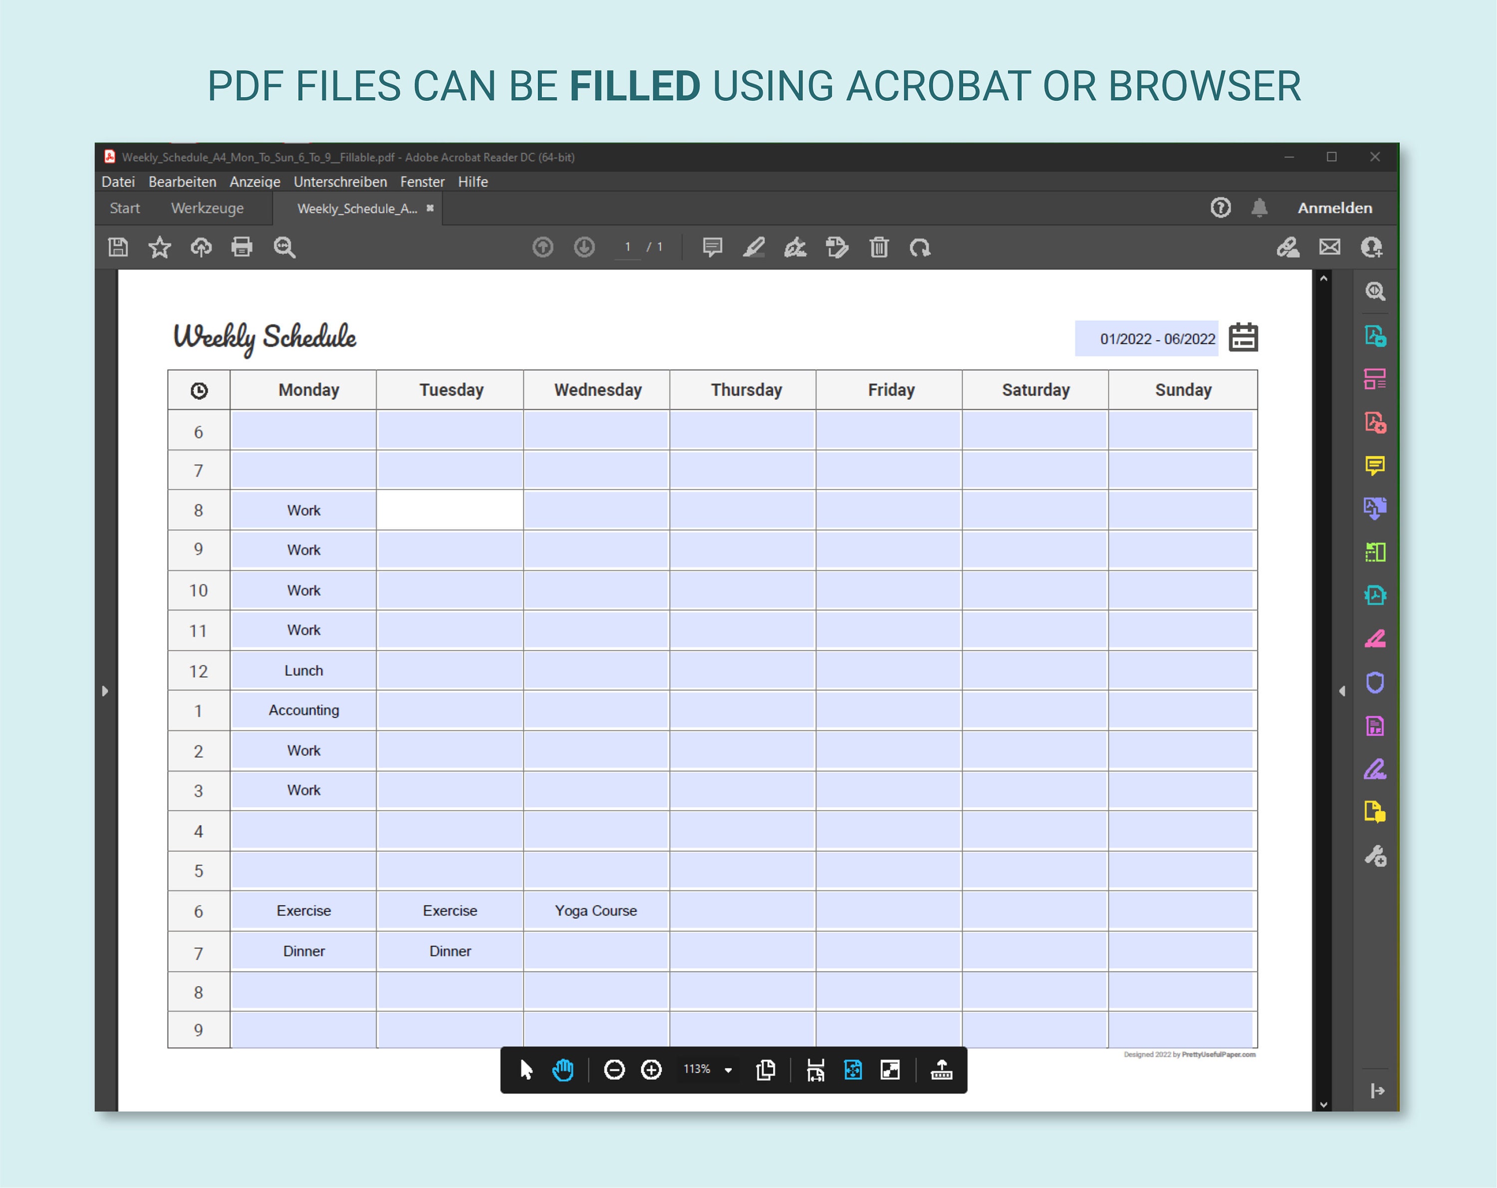This screenshot has height=1188, width=1497.
Task: Click the cloud upload icon
Action: coord(202,247)
